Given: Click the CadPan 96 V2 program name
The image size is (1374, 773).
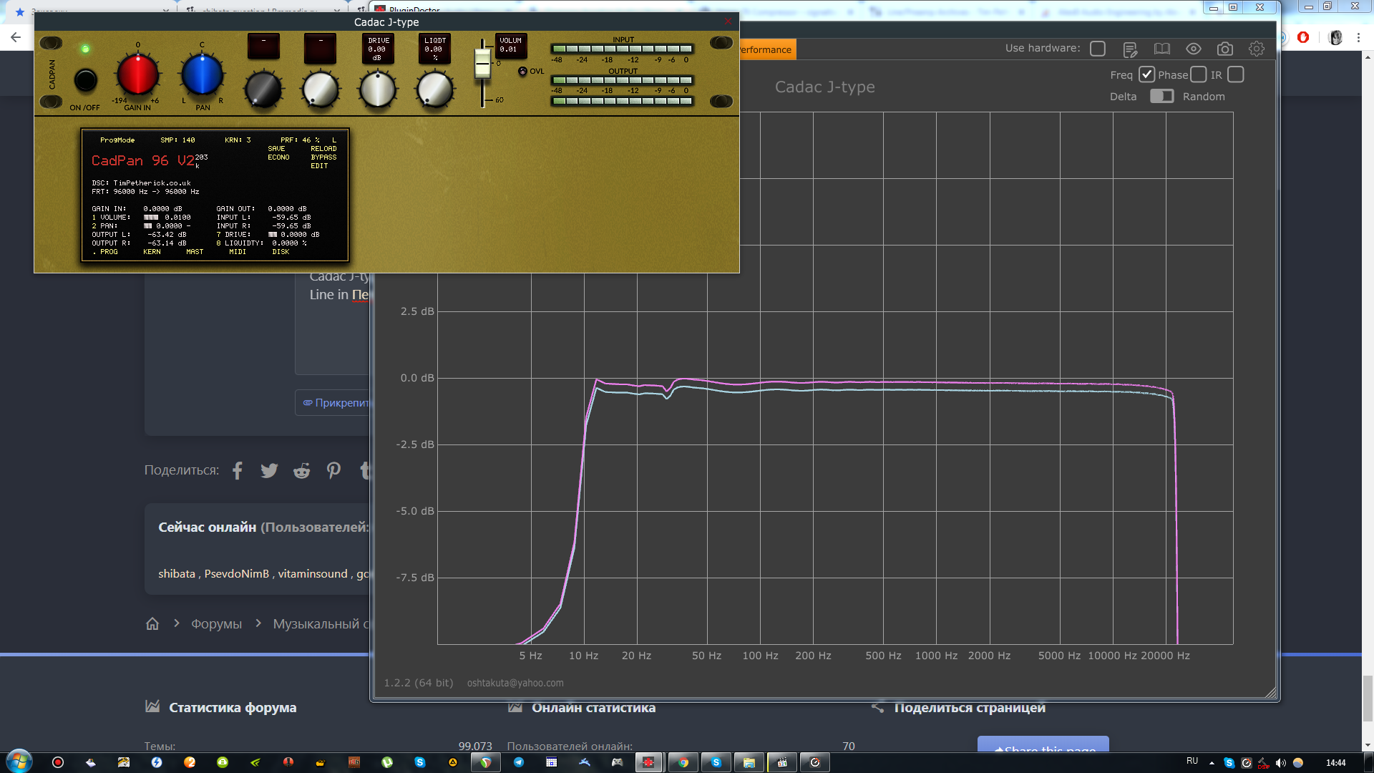Looking at the screenshot, I should [142, 160].
